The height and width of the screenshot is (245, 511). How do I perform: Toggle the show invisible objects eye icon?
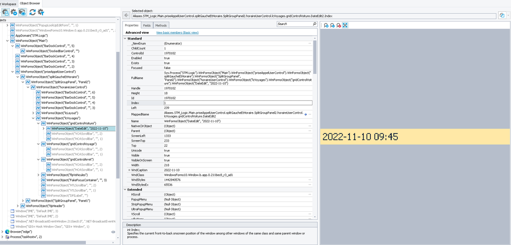tap(23, 12)
